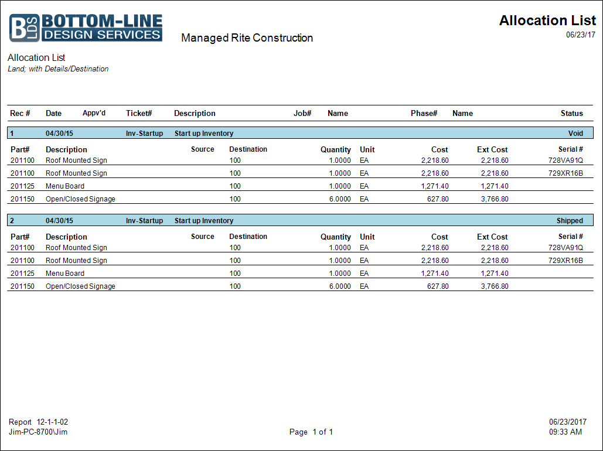Click 3,766.80 ext cost in Shipped record

pos(495,286)
